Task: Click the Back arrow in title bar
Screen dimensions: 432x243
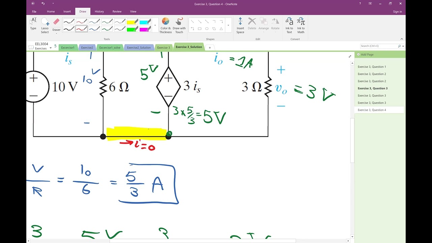Action: [33, 3]
